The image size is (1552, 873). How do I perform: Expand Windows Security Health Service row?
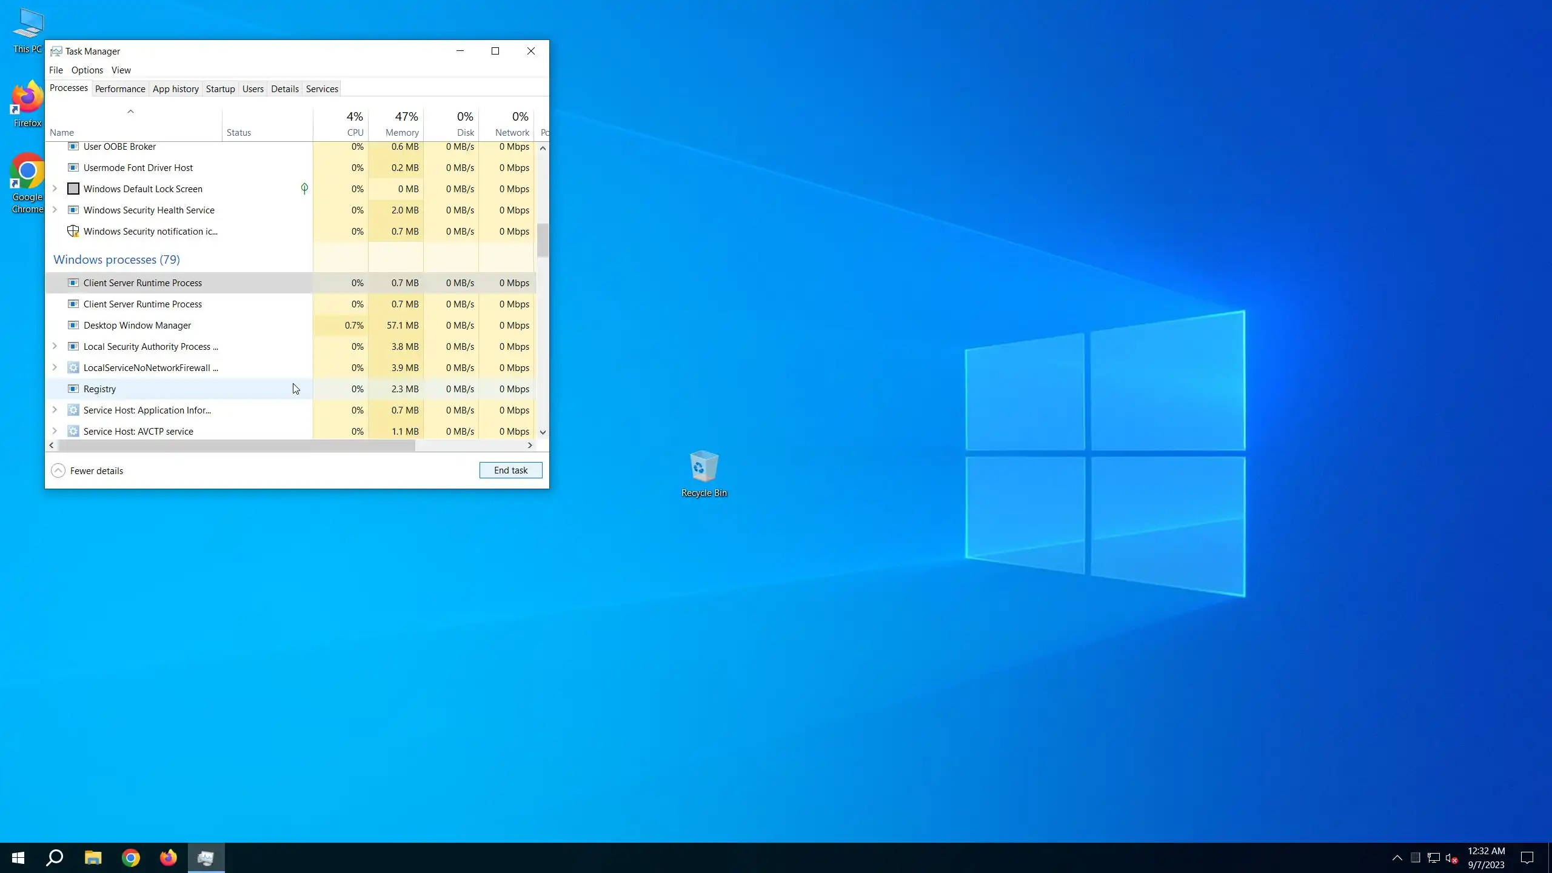coord(55,210)
